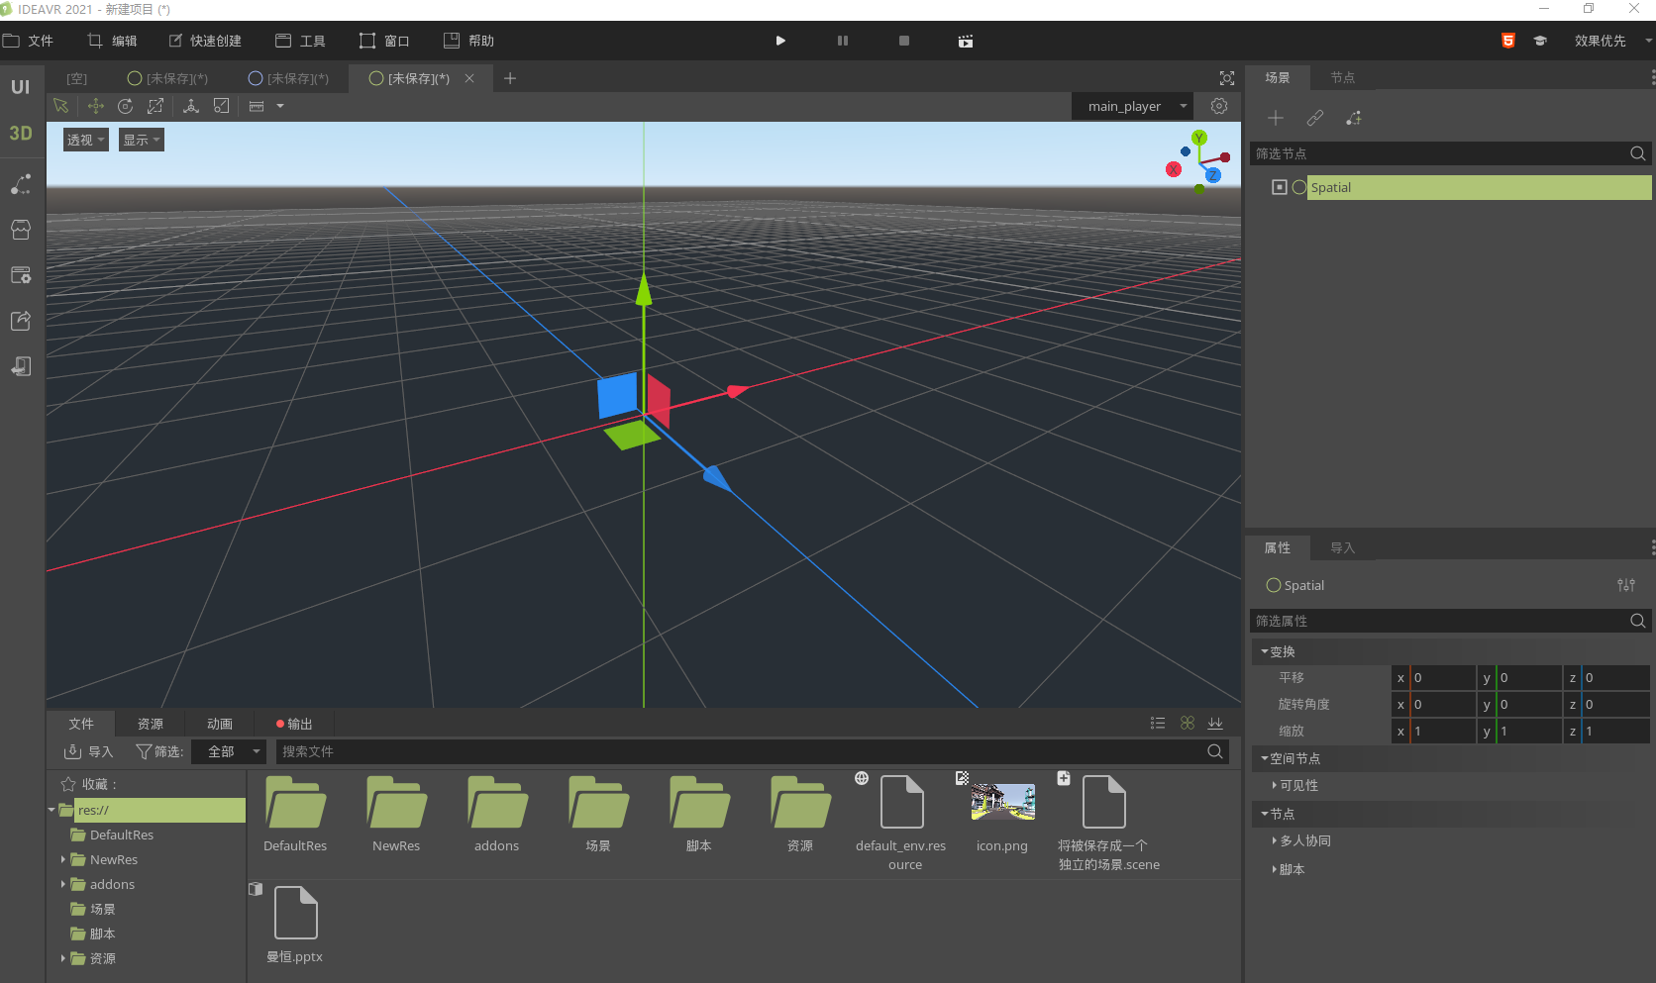Click the 平移 x value field
Screen dimensions: 1656x983
tap(1442, 677)
